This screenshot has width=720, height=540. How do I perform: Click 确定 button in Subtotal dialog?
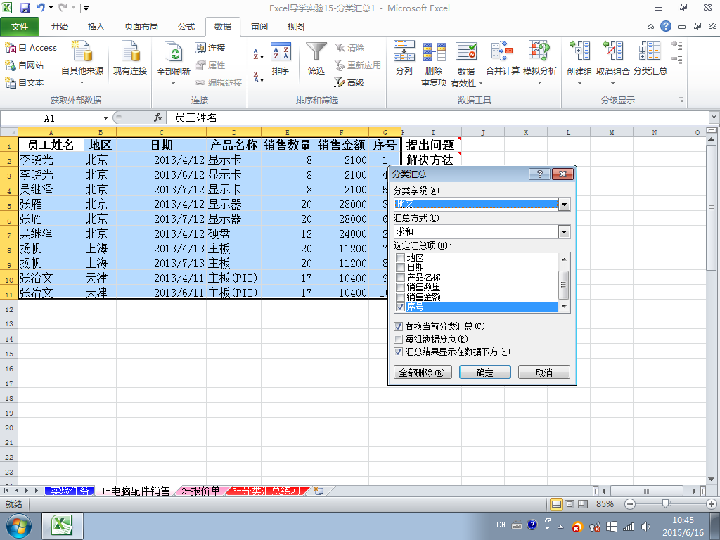click(485, 373)
